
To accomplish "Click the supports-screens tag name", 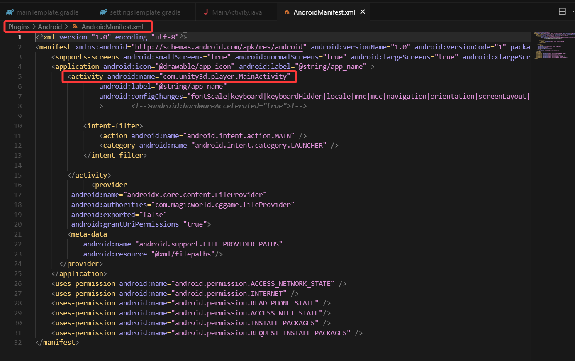I will [x=87, y=57].
